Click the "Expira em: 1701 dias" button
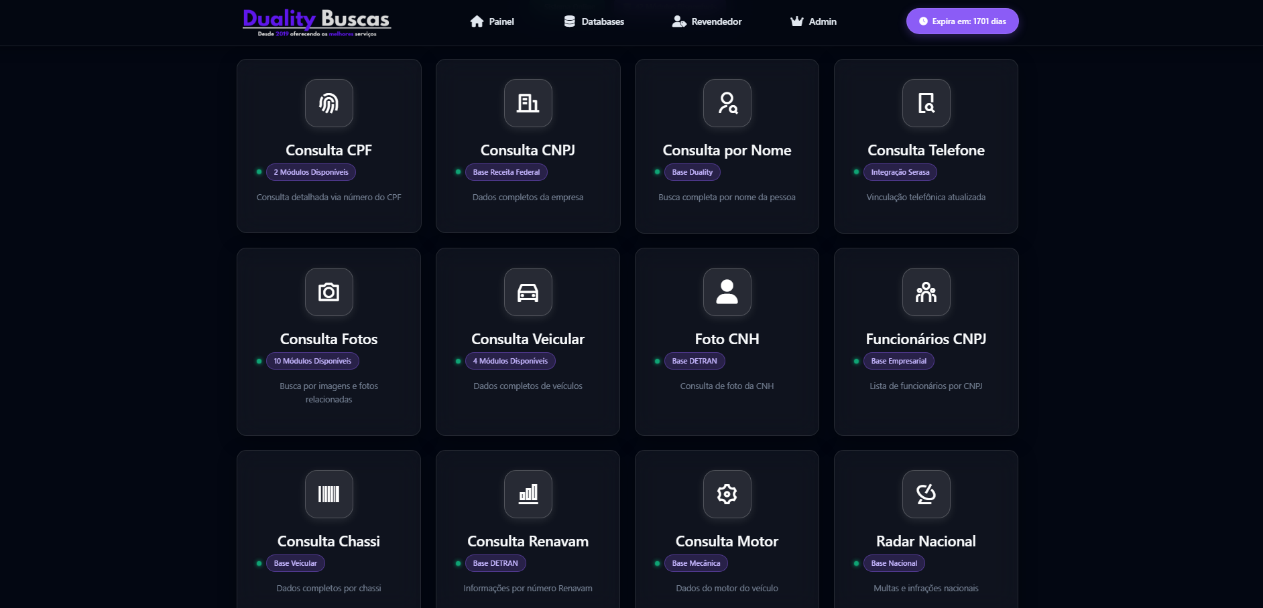 point(962,21)
